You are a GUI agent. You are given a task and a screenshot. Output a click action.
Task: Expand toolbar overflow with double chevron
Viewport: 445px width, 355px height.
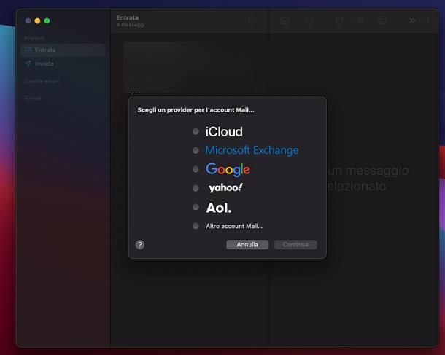tap(412, 20)
